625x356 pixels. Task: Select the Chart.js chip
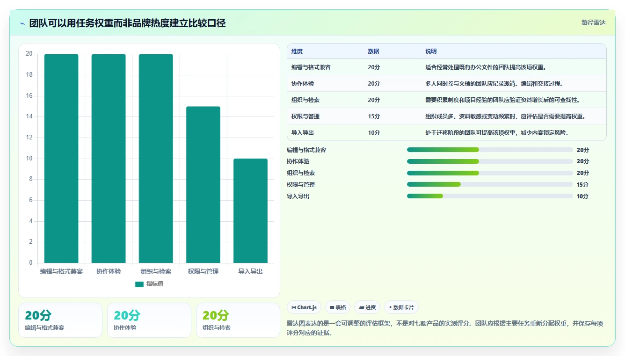pos(304,307)
